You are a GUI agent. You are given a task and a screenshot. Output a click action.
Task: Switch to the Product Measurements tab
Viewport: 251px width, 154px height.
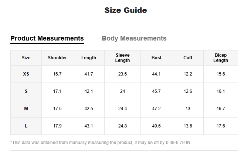click(x=47, y=38)
